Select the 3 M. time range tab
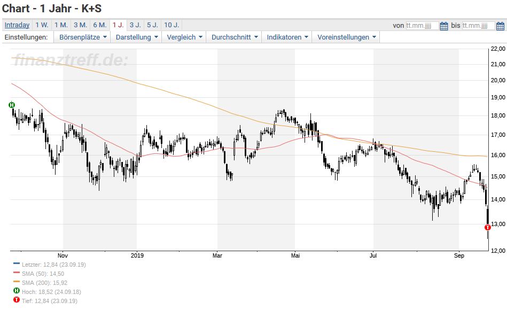The image size is (507, 310). point(81,25)
